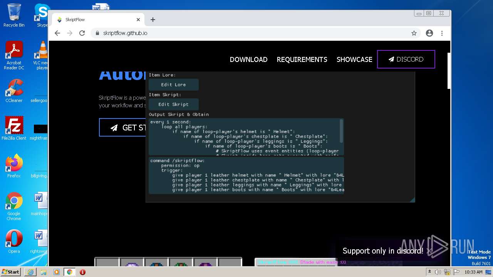Click the line 'permission: op'
Image resolution: width=493 pixels, height=277 pixels.
point(180,165)
